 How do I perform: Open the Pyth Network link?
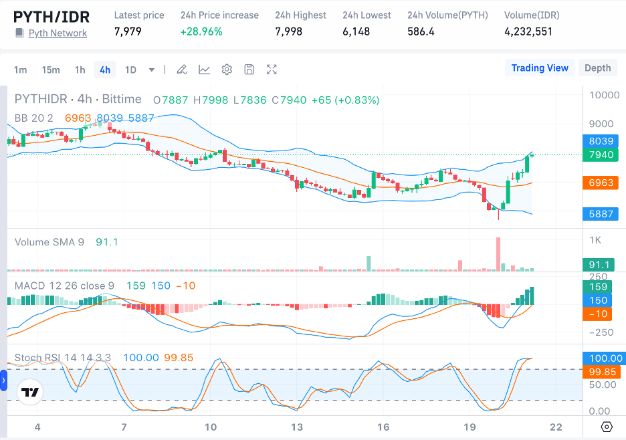58,33
